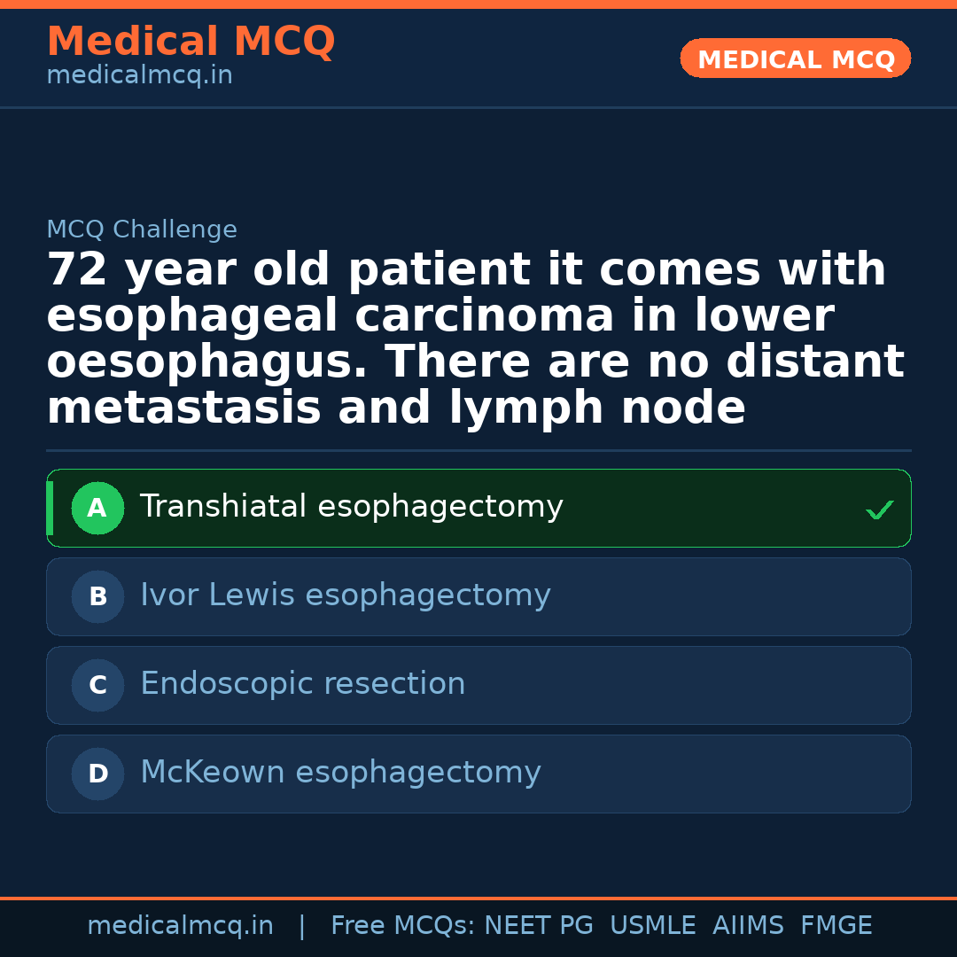Screen dimensions: 957x957
Task: Choose Ivor Lewis esophagectomy answer
Action: coord(345,595)
